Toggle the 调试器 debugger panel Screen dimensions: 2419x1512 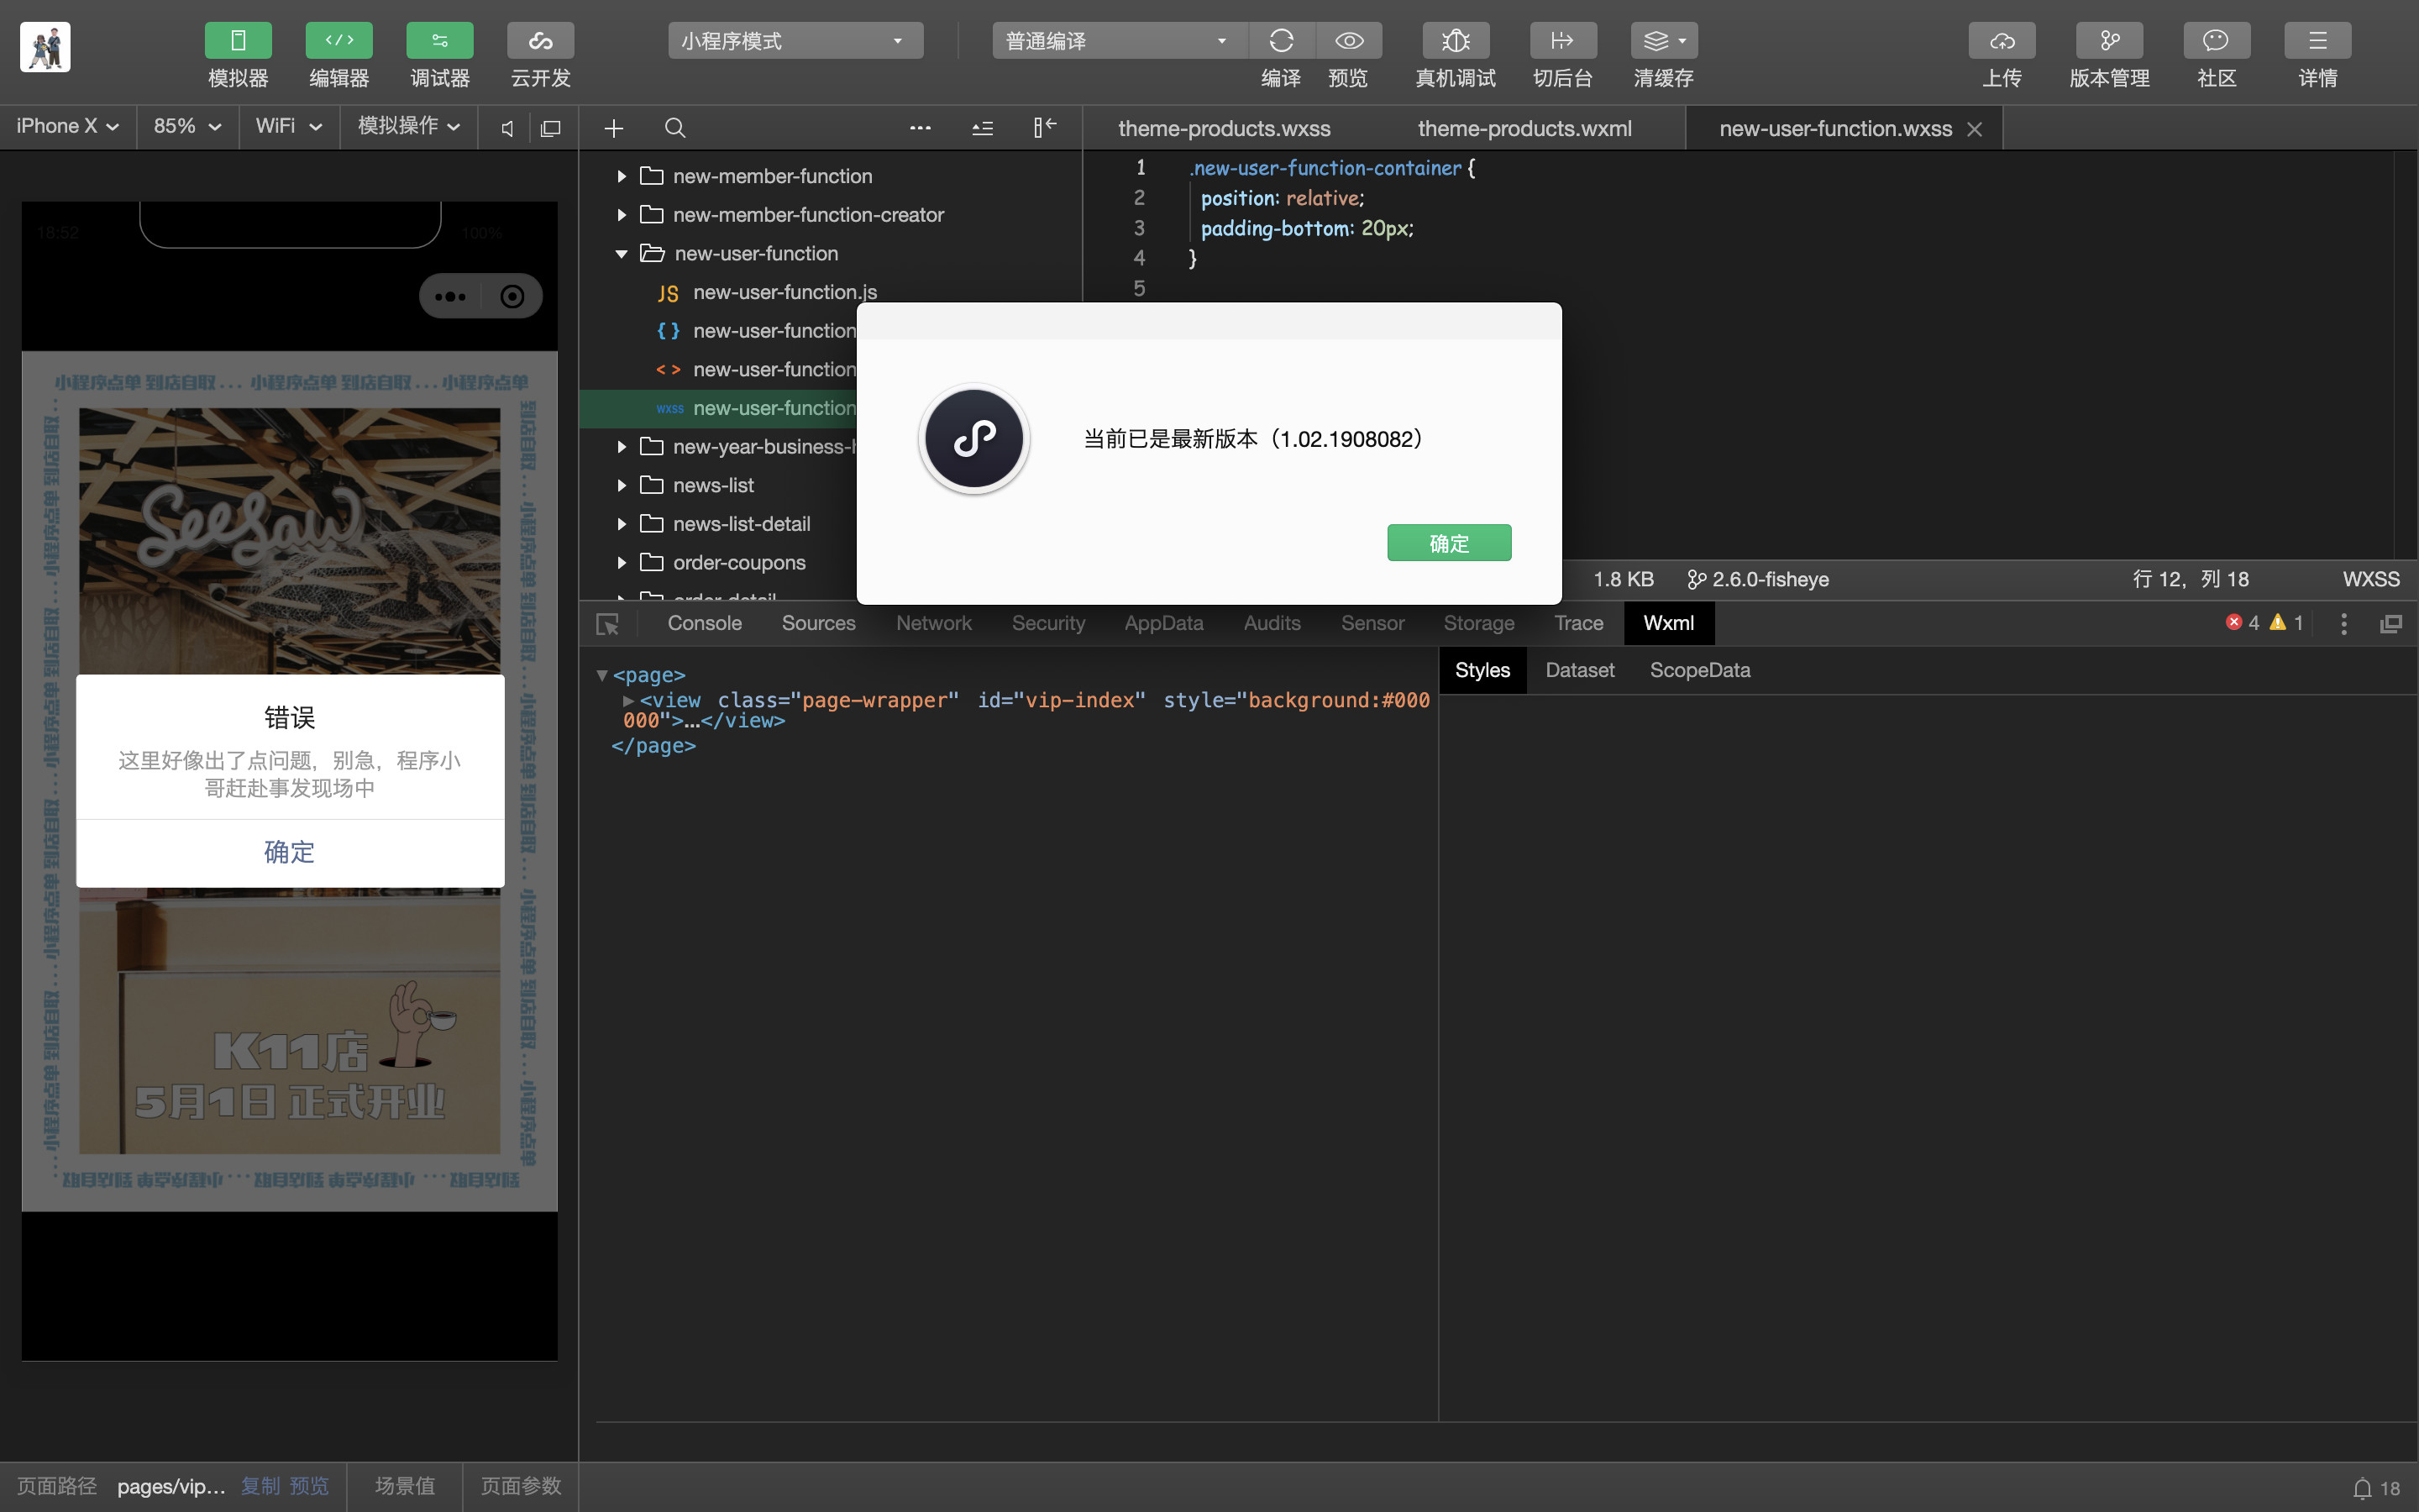click(x=438, y=41)
